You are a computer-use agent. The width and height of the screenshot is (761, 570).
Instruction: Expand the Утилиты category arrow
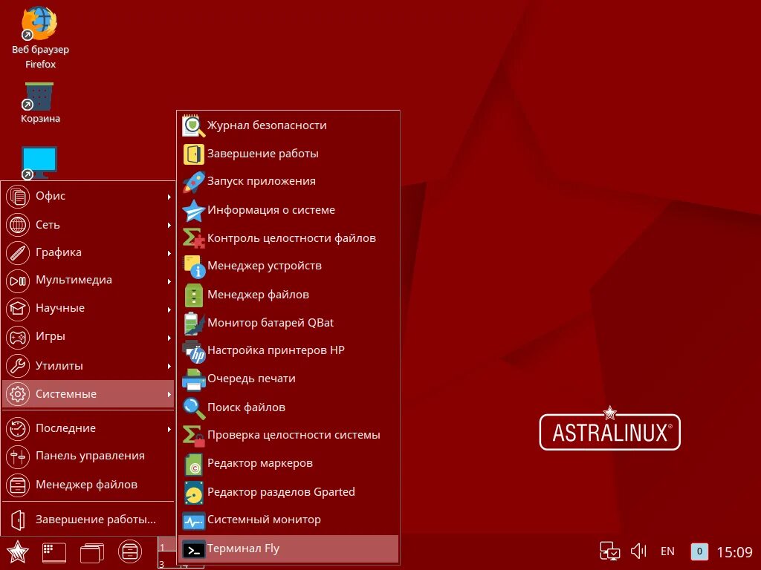tap(169, 366)
